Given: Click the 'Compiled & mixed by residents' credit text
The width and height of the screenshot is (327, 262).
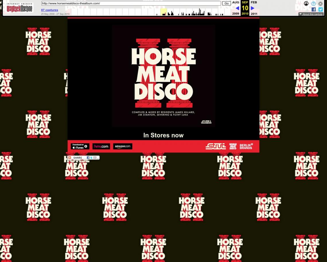Looking at the screenshot, I should click(163, 113).
